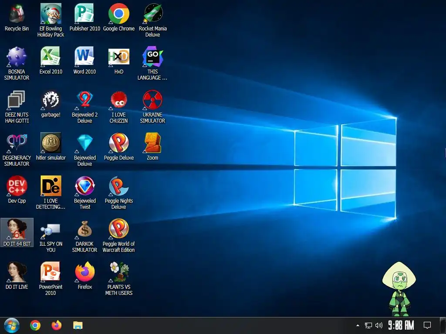
Task: Launch Peggle Deluxe shortcut
Action: pyautogui.click(x=119, y=147)
